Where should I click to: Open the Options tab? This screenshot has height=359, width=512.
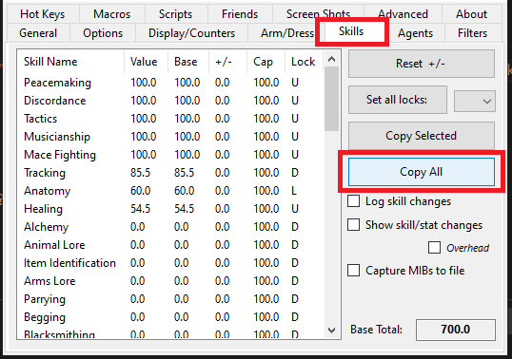[x=103, y=33]
